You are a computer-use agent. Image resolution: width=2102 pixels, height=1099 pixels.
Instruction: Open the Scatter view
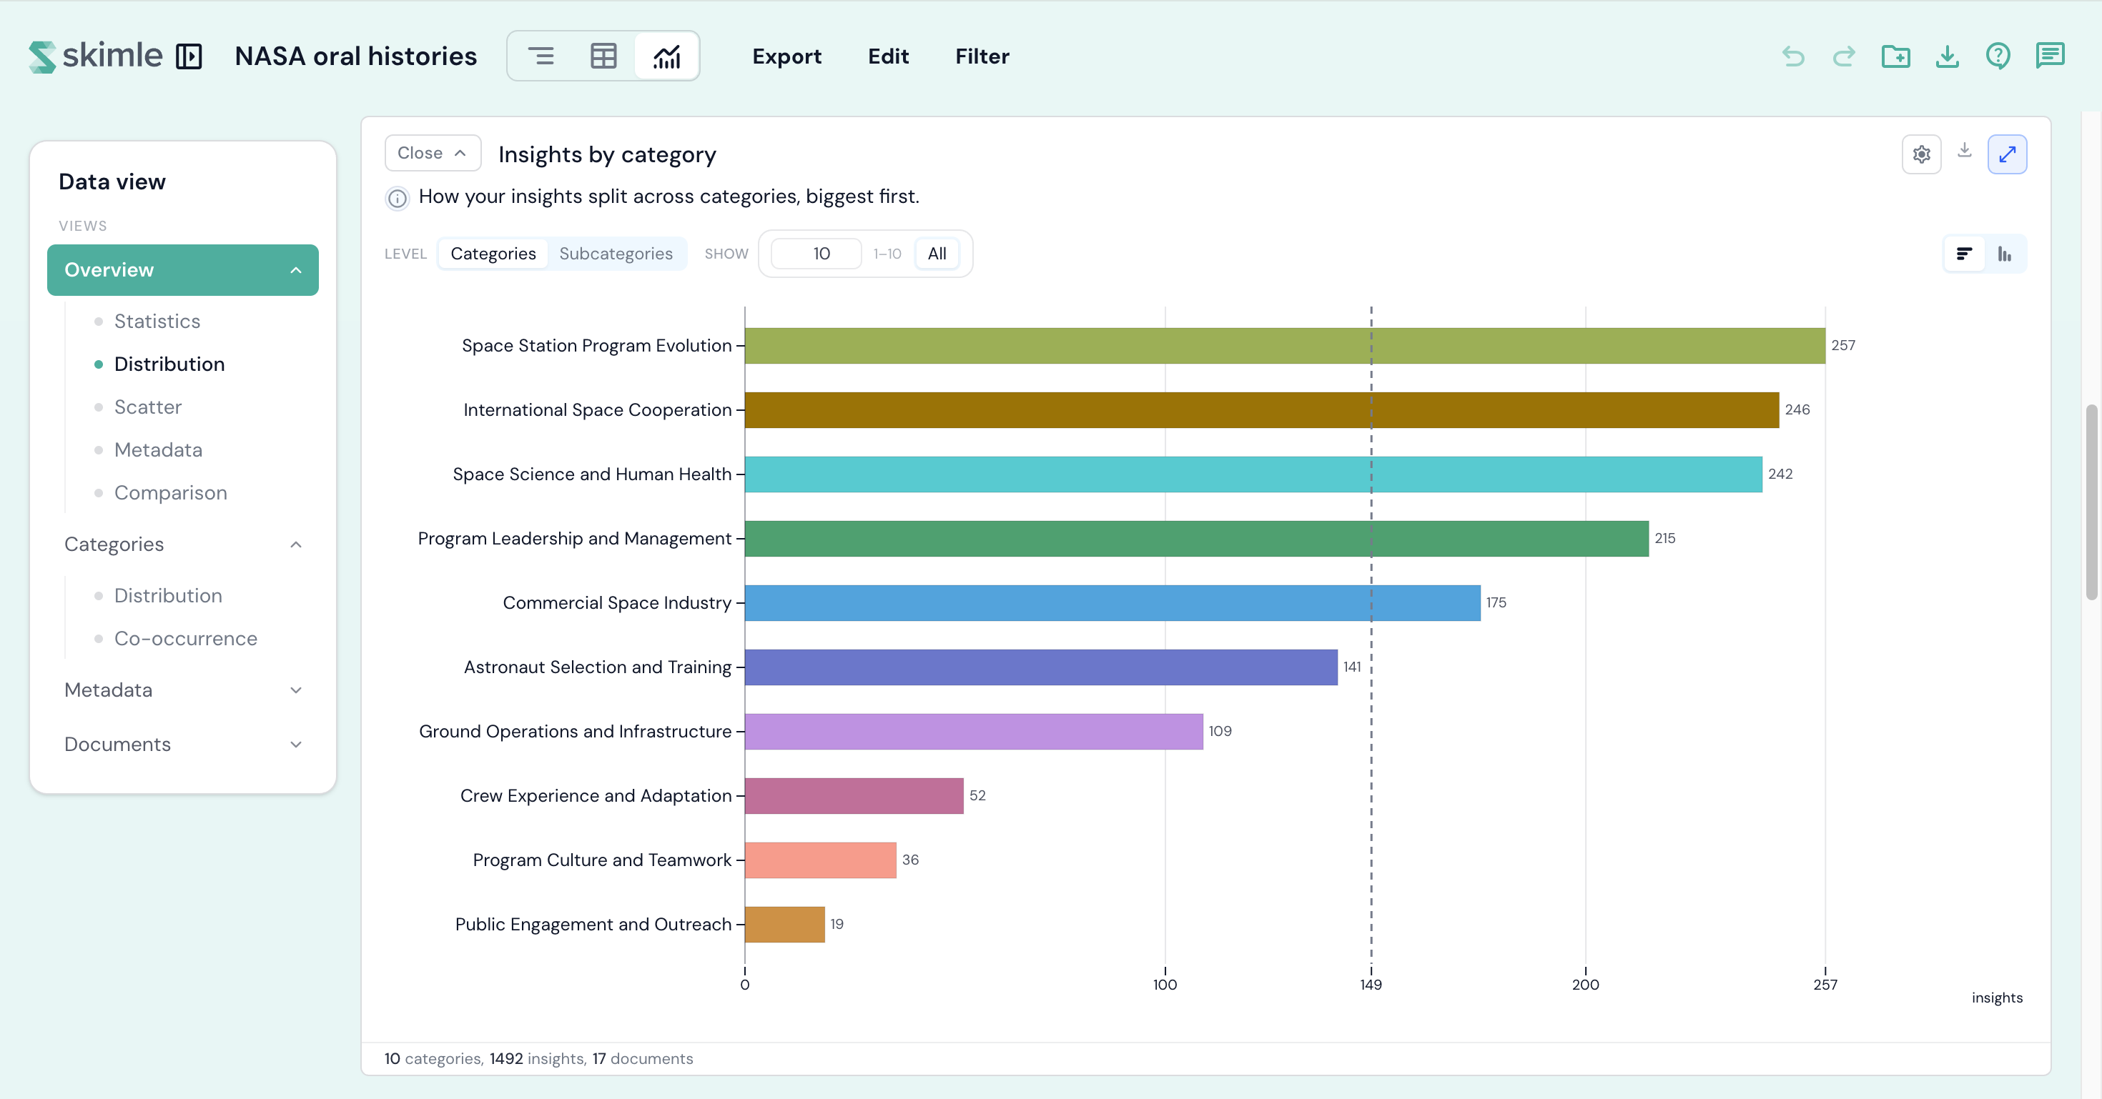[148, 407]
